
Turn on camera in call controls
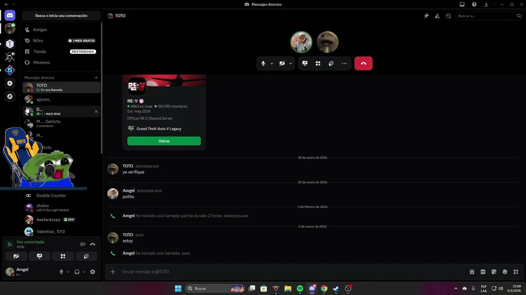pos(282,64)
